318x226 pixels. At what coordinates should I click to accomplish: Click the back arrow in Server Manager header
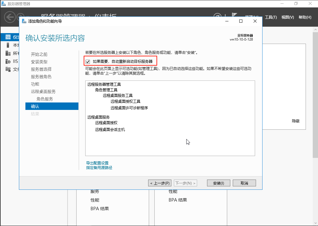pos(10,17)
